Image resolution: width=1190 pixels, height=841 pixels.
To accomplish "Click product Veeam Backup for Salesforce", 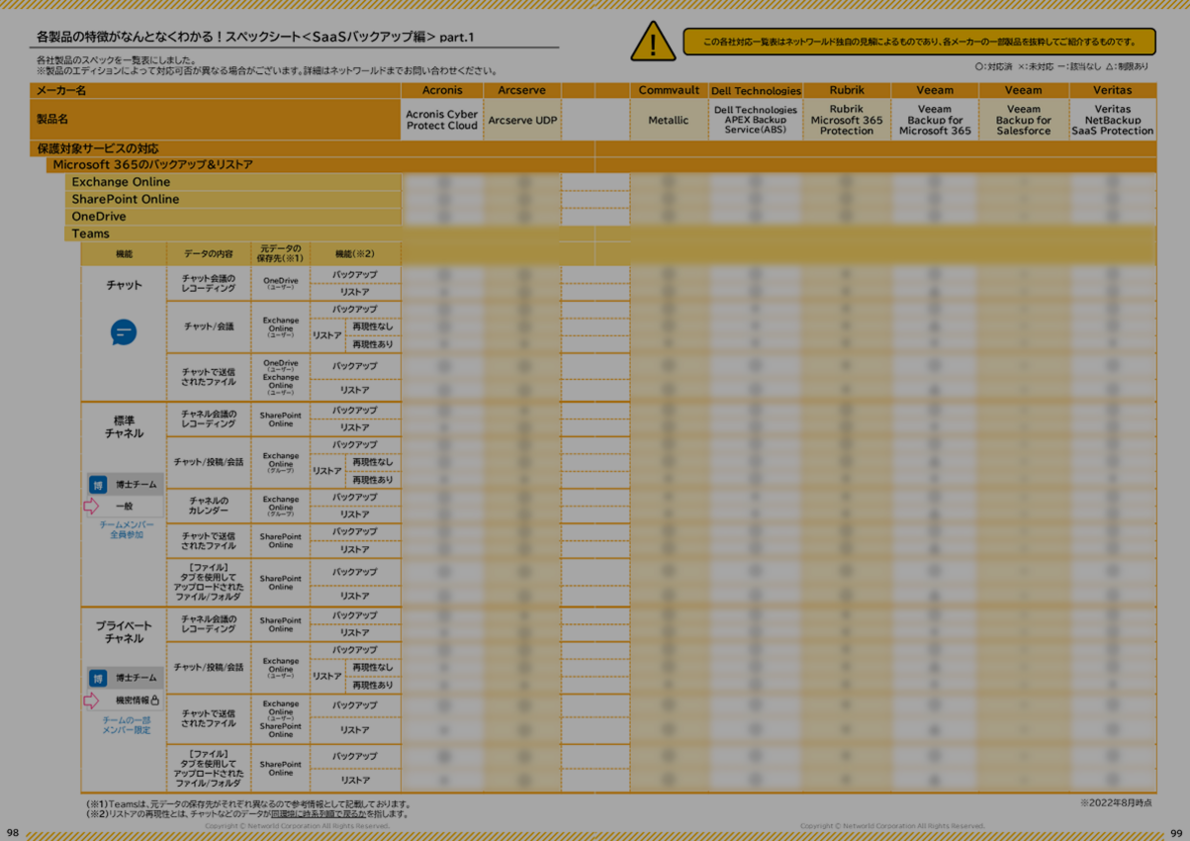I will (1024, 120).
